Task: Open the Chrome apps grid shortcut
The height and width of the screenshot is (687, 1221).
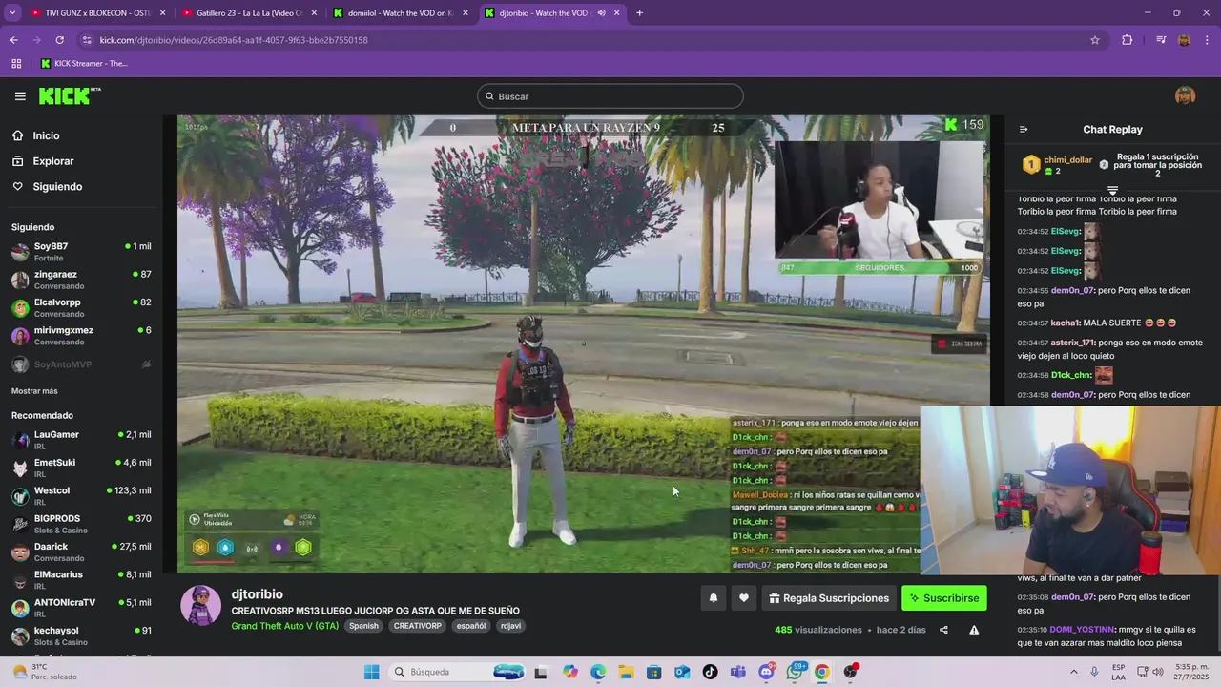Action: point(16,64)
